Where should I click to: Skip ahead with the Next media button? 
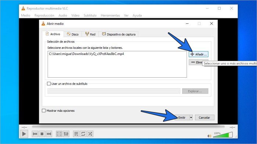pos(49,134)
